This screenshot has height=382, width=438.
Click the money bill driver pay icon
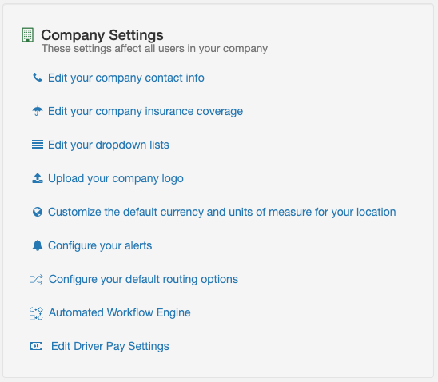pyautogui.click(x=36, y=346)
